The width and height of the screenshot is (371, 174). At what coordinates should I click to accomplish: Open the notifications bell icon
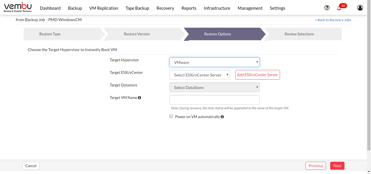(339, 8)
